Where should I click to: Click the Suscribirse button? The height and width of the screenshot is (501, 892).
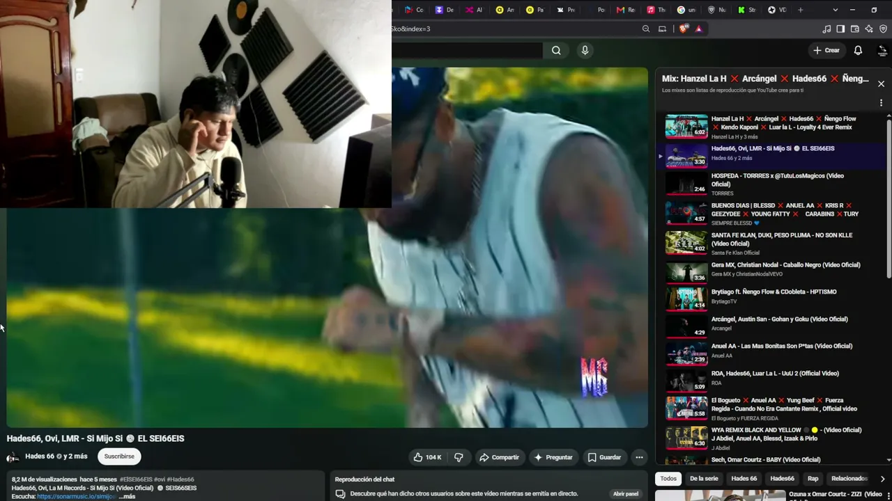119,456
